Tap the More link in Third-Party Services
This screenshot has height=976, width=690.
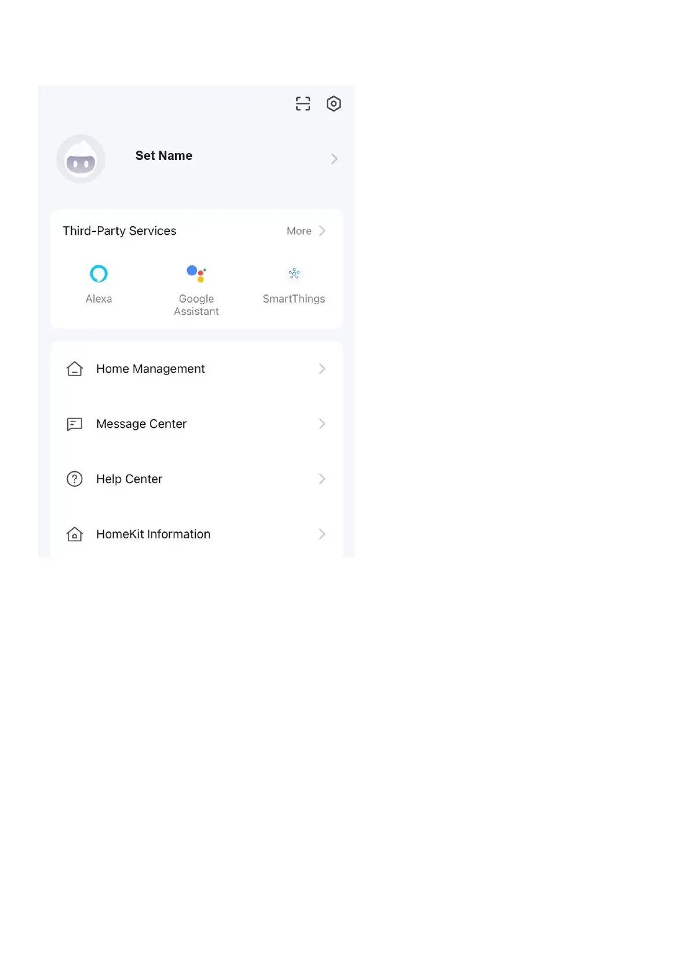[299, 231]
